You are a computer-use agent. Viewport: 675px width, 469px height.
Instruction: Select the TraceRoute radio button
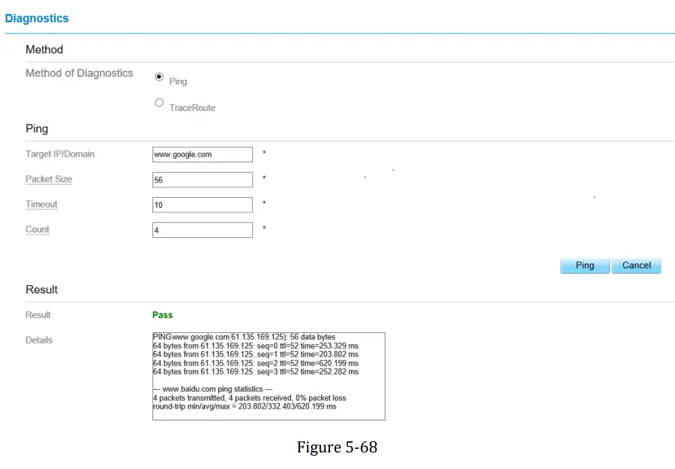[159, 103]
